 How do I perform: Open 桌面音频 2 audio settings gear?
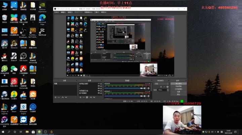click(x=149, y=96)
